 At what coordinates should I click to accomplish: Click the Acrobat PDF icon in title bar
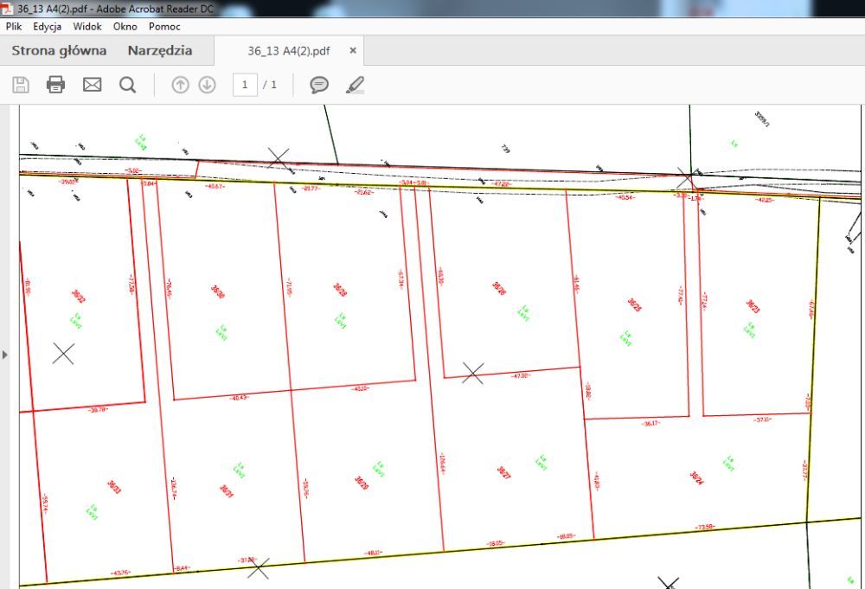(8, 9)
